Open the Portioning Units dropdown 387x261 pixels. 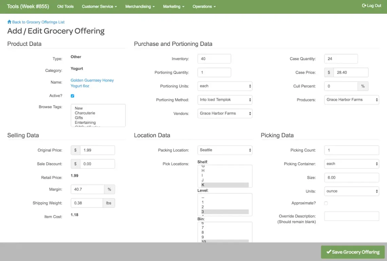coord(225,86)
